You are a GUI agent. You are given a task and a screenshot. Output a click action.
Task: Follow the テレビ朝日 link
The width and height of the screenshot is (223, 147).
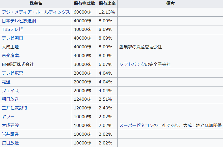pos(12,38)
